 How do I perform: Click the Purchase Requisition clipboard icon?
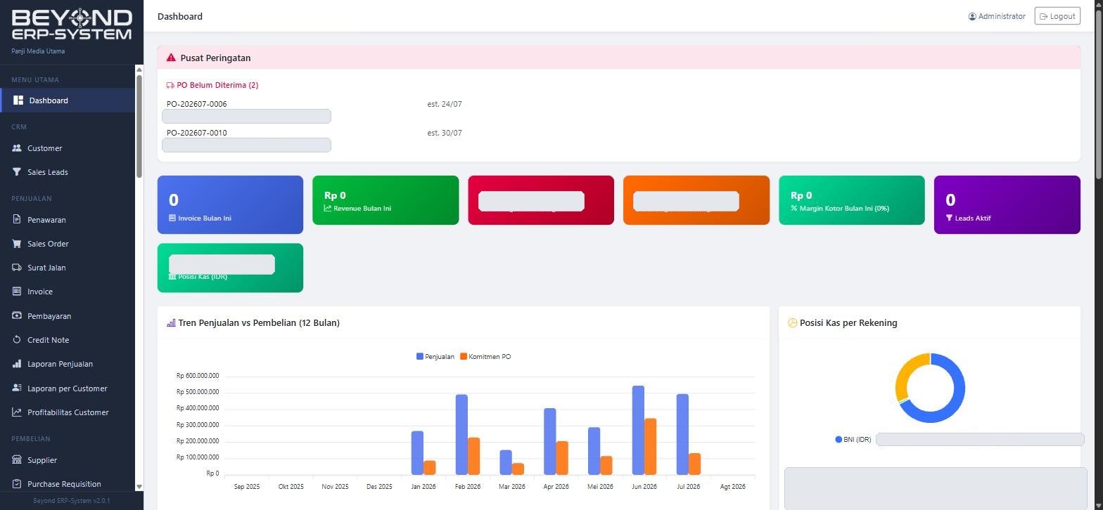[17, 484]
